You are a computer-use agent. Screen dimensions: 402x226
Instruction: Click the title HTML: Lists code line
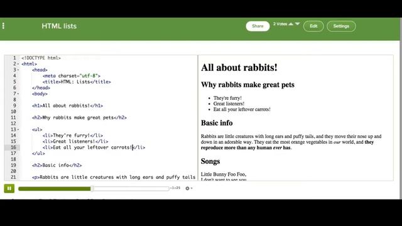pyautogui.click(x=77, y=82)
